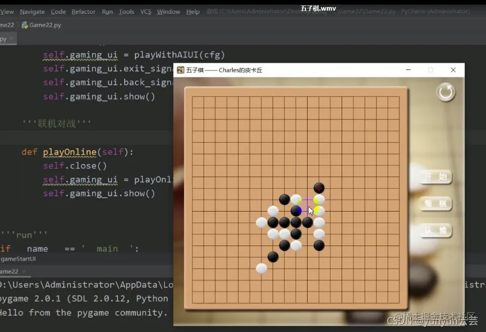Open the Tools menu
This screenshot has width=486, height=332.
126,12
